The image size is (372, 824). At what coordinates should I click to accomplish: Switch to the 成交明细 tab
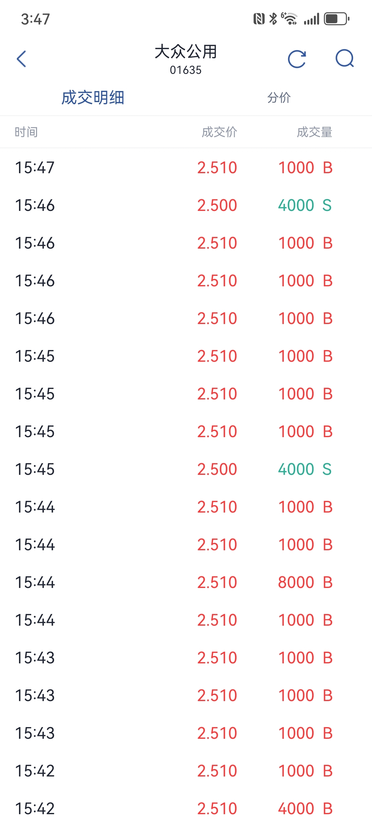[x=93, y=97]
